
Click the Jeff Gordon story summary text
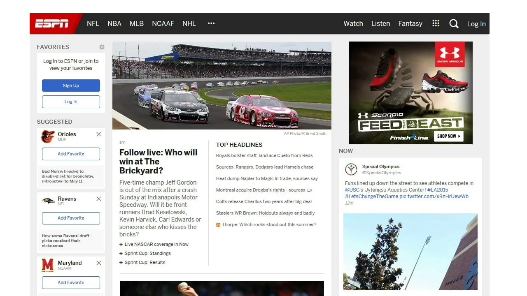(x=161, y=208)
